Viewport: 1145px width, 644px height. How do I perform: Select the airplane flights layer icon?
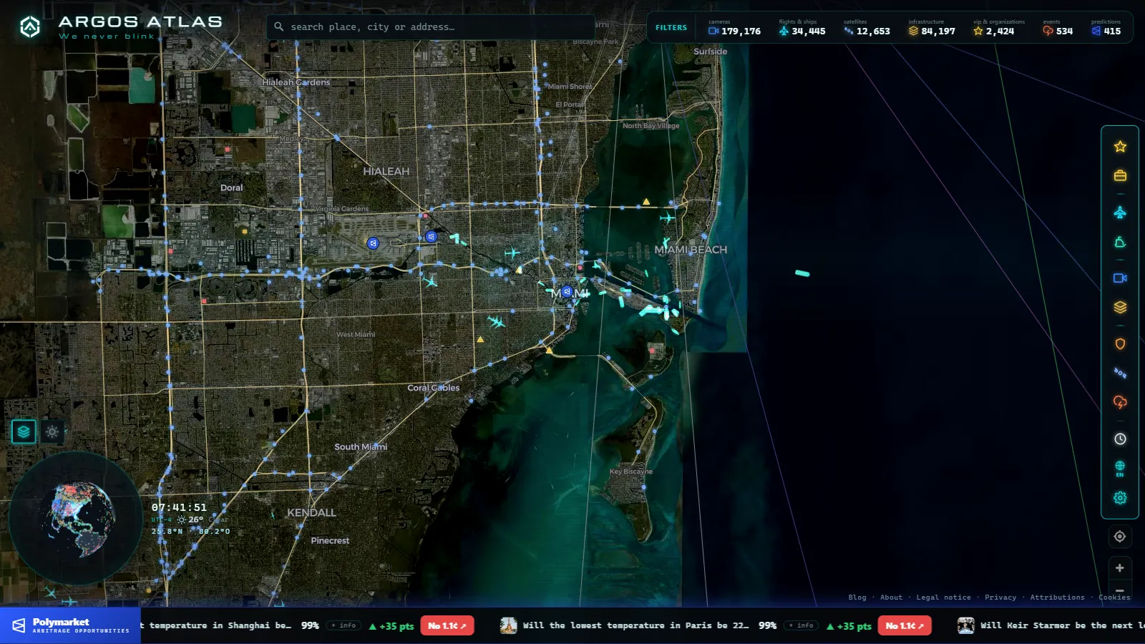(x=1120, y=213)
